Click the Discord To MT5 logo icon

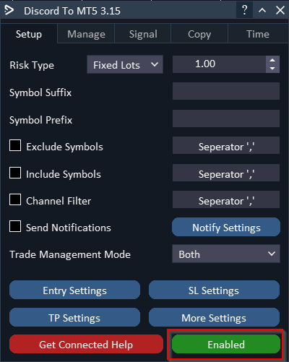click(9, 10)
